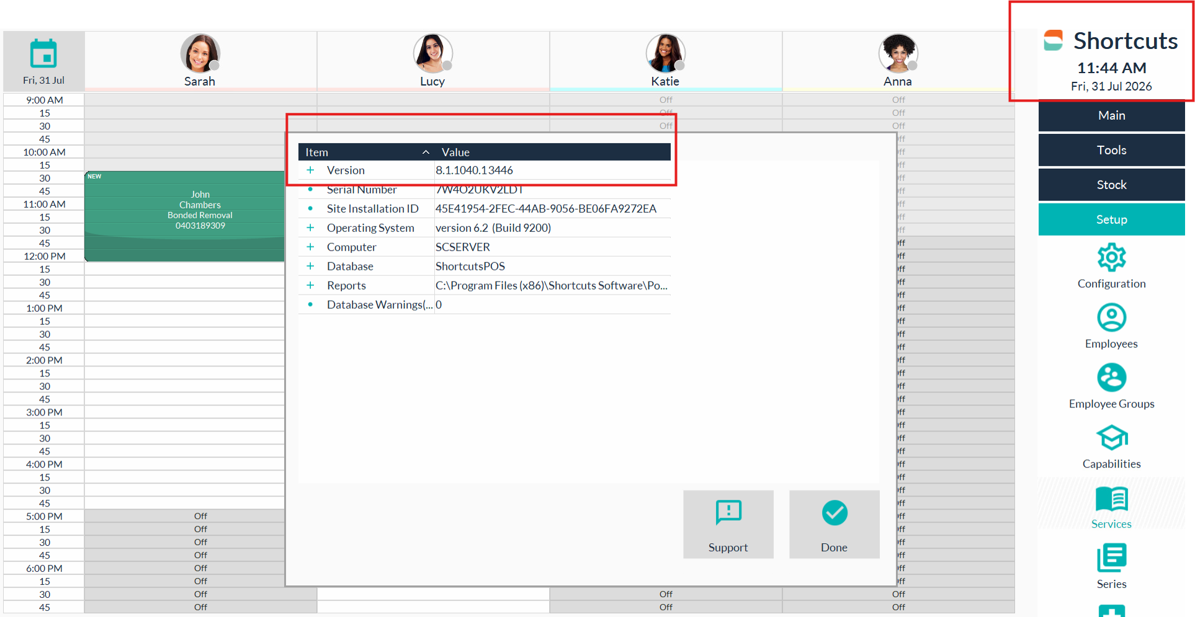1195x617 pixels.
Task: Select Katie's profile photo
Action: pyautogui.click(x=665, y=54)
